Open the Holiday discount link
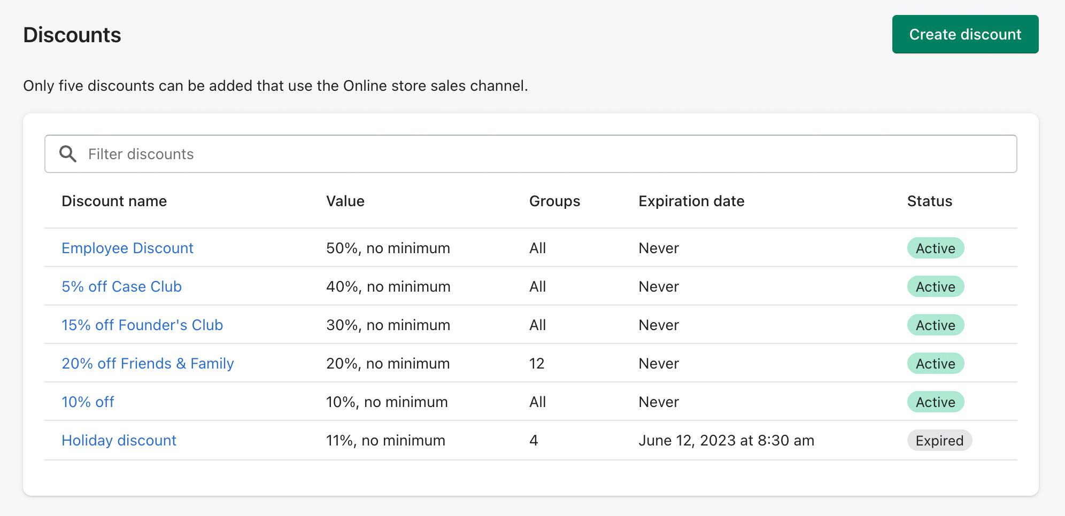 [x=119, y=440]
